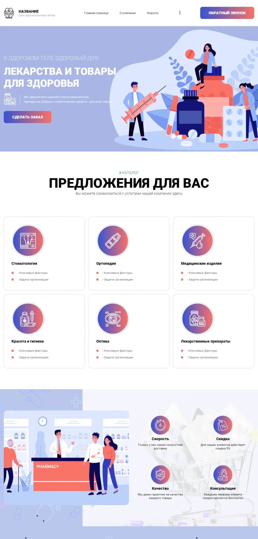Image resolution: width=258 pixels, height=539 pixels.
Task: Click the pharmacy heart-hands logo icon
Action: click(9, 13)
